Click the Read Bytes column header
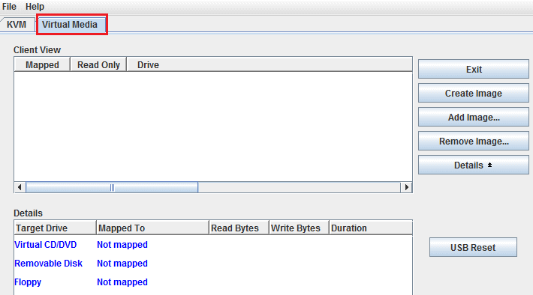Image resolution: width=533 pixels, height=295 pixels. click(x=239, y=228)
